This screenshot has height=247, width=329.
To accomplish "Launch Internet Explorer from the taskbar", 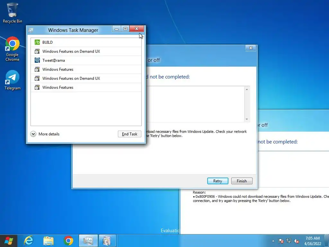I will click(x=29, y=241).
